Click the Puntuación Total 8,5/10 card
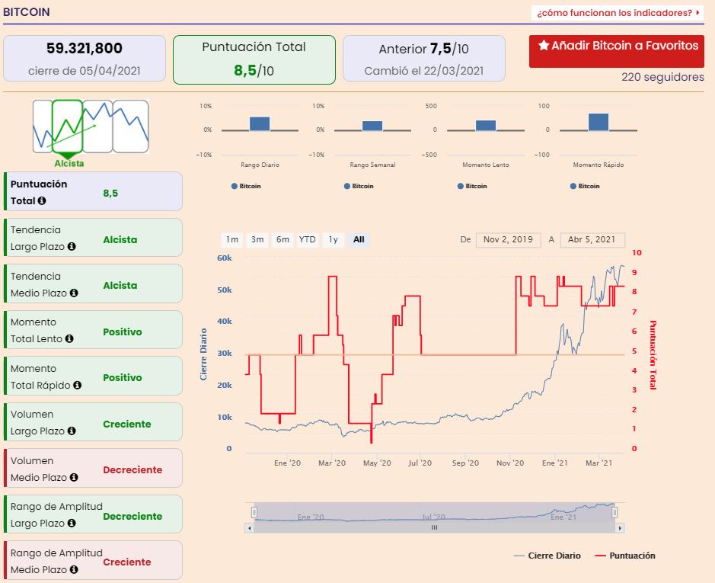The image size is (715, 583). click(254, 59)
